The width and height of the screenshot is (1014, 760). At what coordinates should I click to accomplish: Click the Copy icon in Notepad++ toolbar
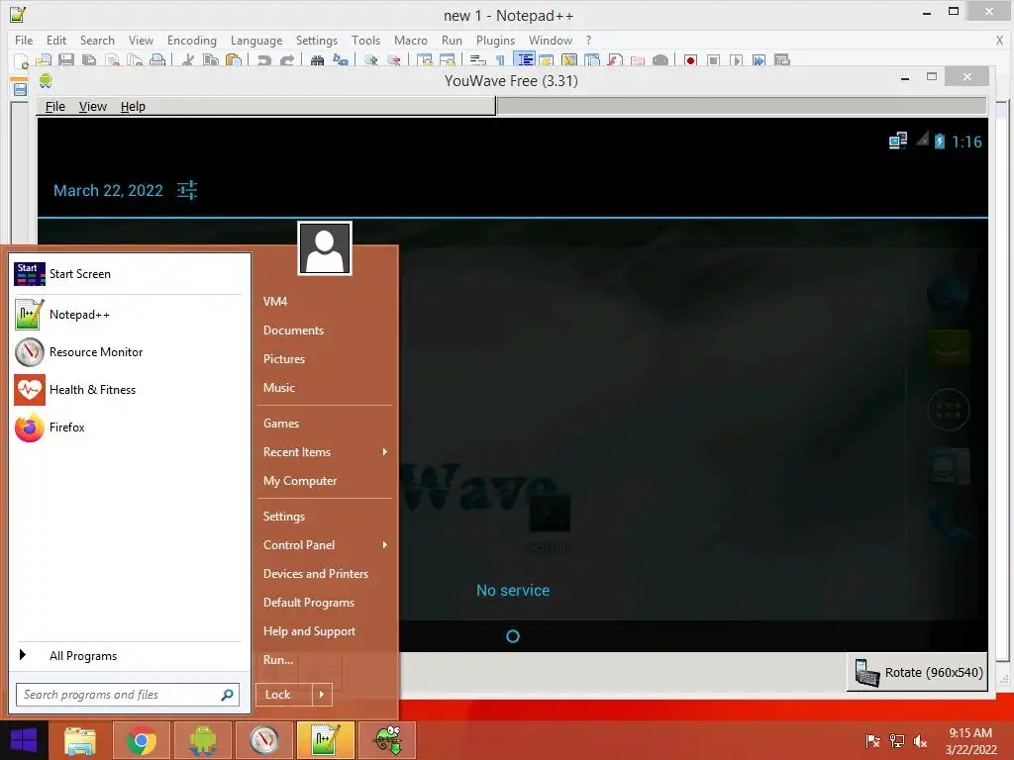point(211,60)
